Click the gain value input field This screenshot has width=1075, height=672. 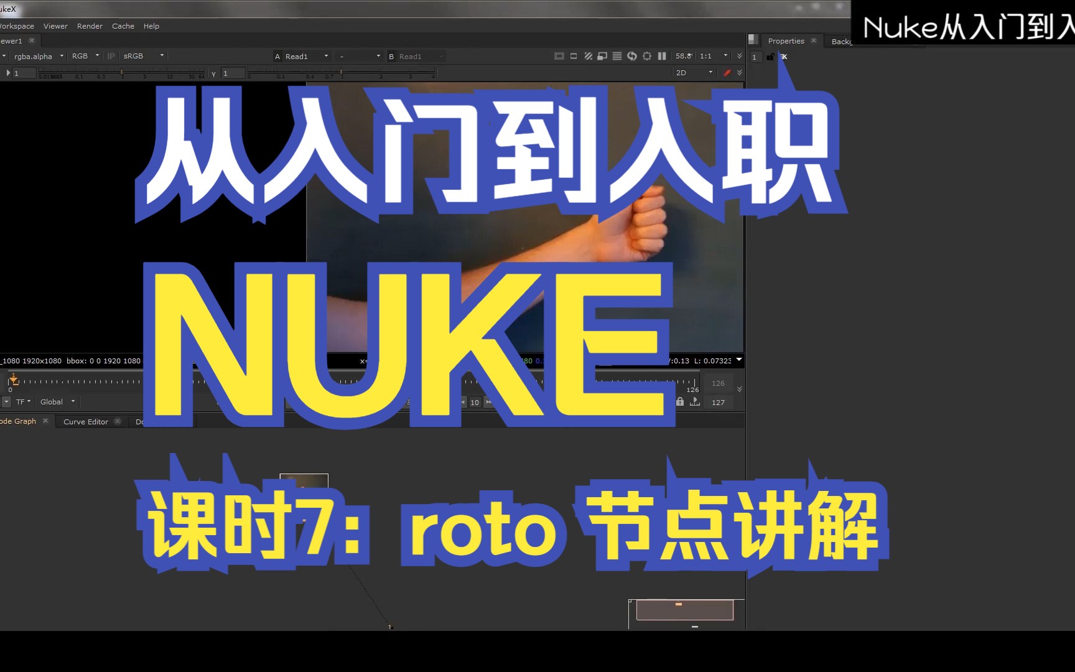24,73
